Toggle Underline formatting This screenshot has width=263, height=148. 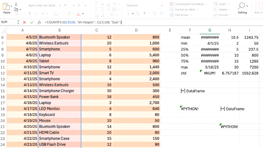point(43,13)
